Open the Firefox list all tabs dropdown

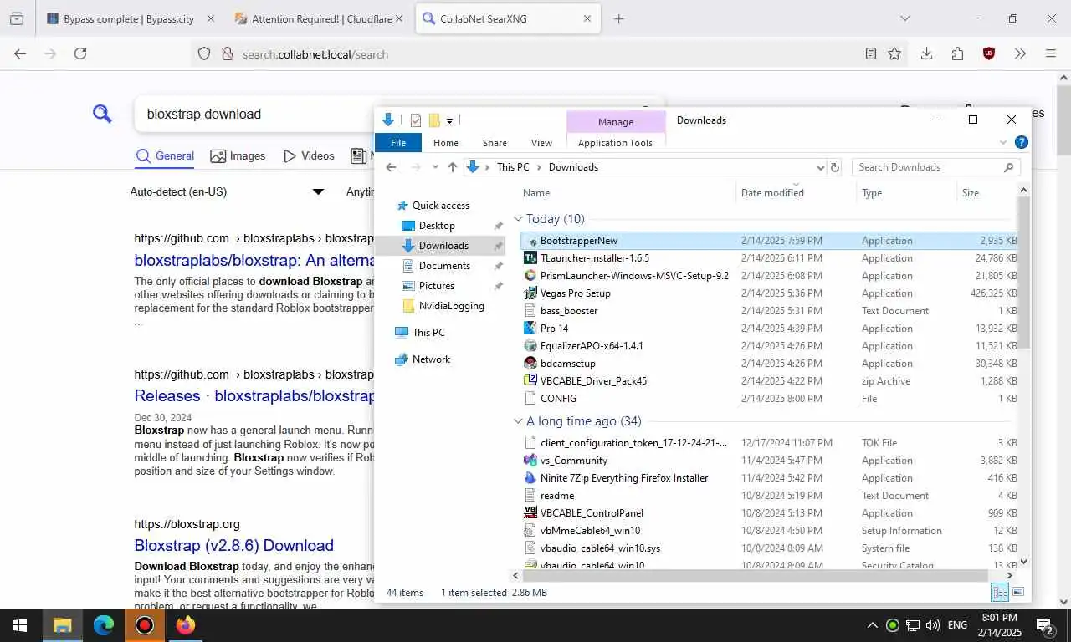904,18
